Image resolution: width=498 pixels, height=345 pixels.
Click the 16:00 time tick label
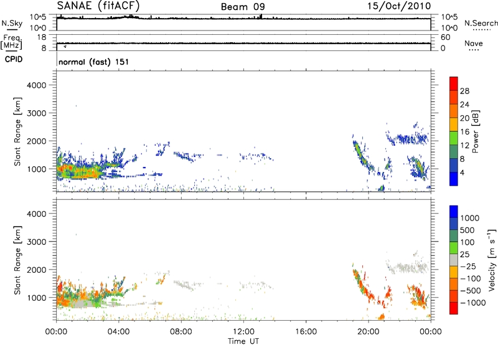(306, 332)
